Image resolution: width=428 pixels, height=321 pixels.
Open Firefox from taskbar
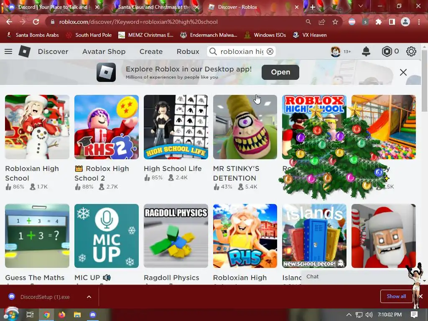[62, 315]
